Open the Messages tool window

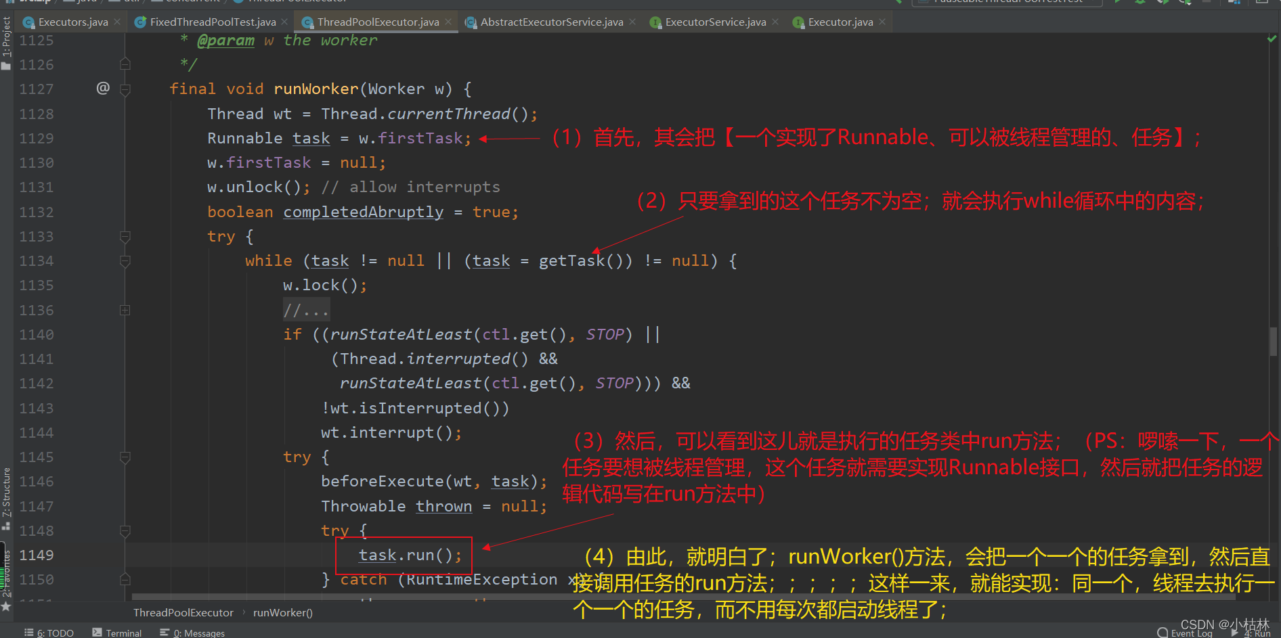point(192,633)
